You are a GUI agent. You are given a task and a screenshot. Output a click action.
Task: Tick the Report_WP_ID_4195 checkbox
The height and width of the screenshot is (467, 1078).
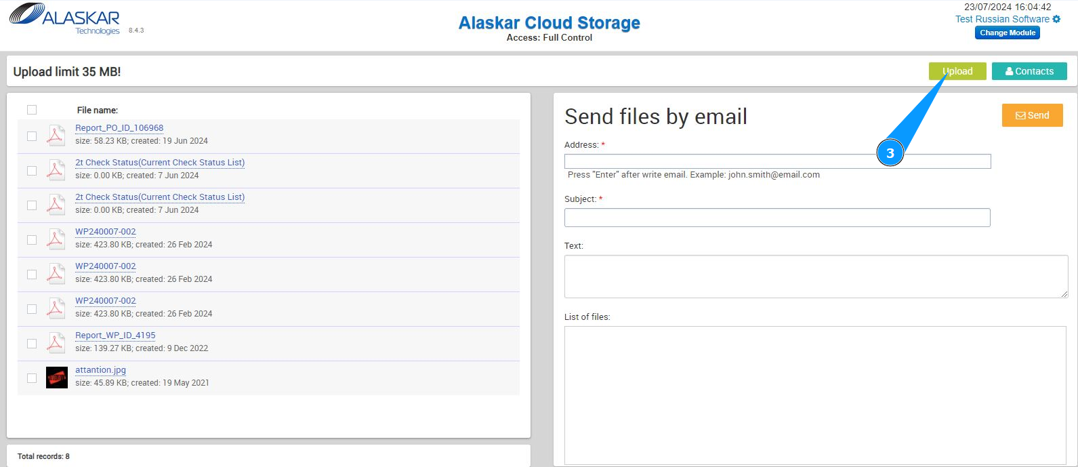click(x=32, y=344)
